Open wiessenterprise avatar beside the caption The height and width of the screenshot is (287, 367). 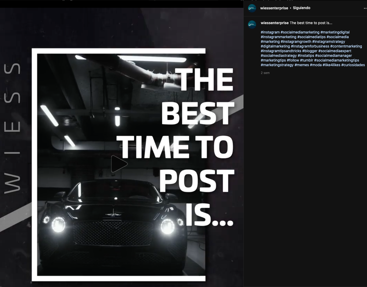(x=252, y=25)
